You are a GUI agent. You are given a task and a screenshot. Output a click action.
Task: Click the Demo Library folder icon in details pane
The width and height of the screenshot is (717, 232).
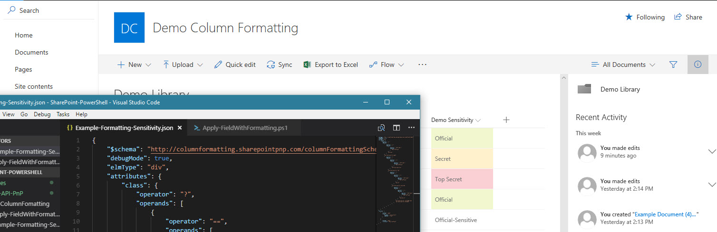point(584,89)
